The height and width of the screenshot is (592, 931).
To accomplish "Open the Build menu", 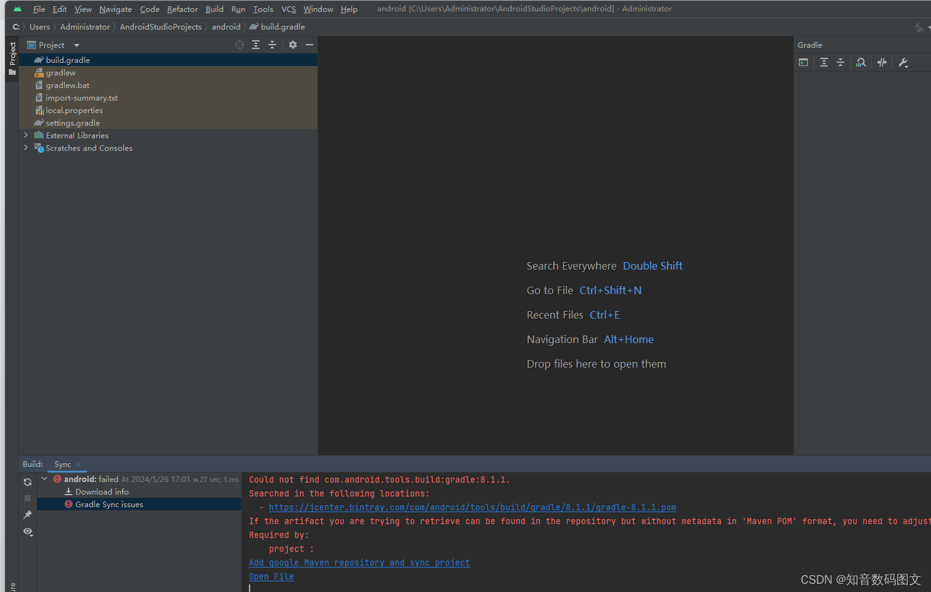I will point(214,9).
